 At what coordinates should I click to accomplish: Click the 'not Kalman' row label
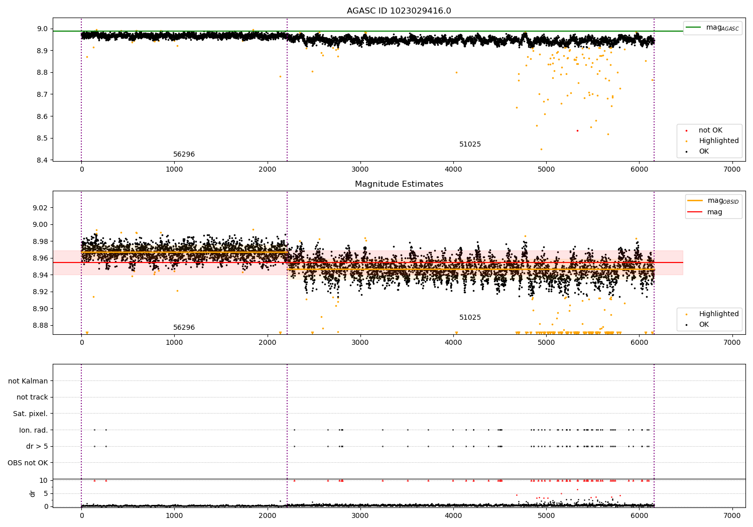click(28, 381)
